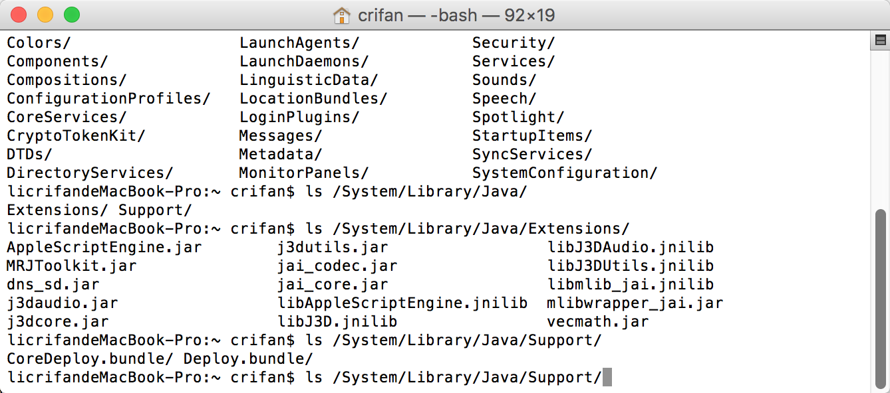Image resolution: width=890 pixels, height=393 pixels.
Task: Click the window title text "crifan — -bash — 92×19"
Action: point(456,15)
